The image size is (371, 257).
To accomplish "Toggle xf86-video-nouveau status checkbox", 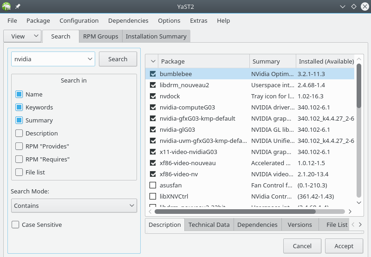I will coord(153,163).
